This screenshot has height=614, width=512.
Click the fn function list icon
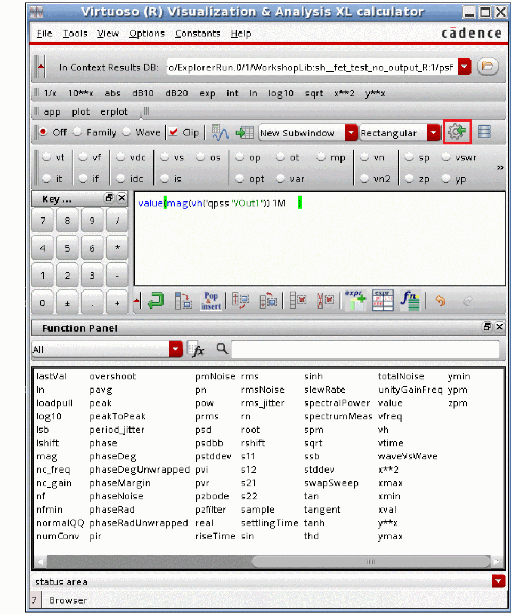click(x=410, y=301)
